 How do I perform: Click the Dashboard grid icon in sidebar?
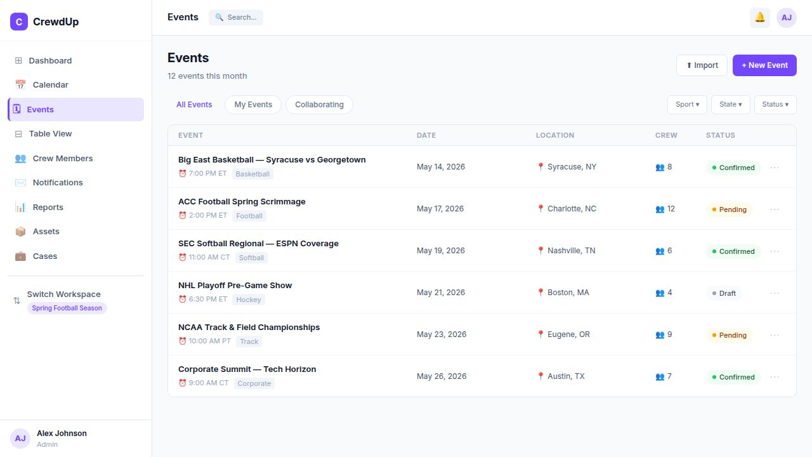click(x=18, y=61)
